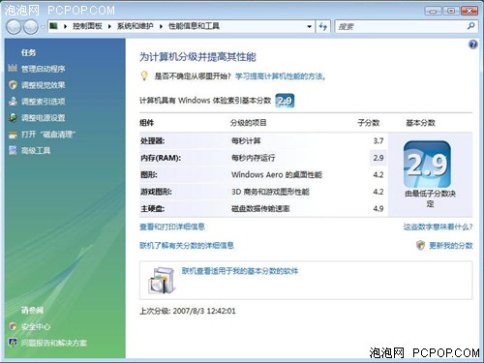Expand arrow before 系统和维护 breadcrumb

click(109, 26)
